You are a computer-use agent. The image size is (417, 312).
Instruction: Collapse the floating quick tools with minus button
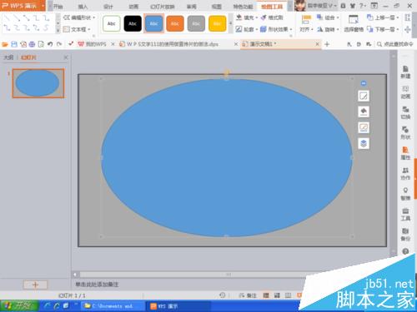pyautogui.click(x=364, y=83)
